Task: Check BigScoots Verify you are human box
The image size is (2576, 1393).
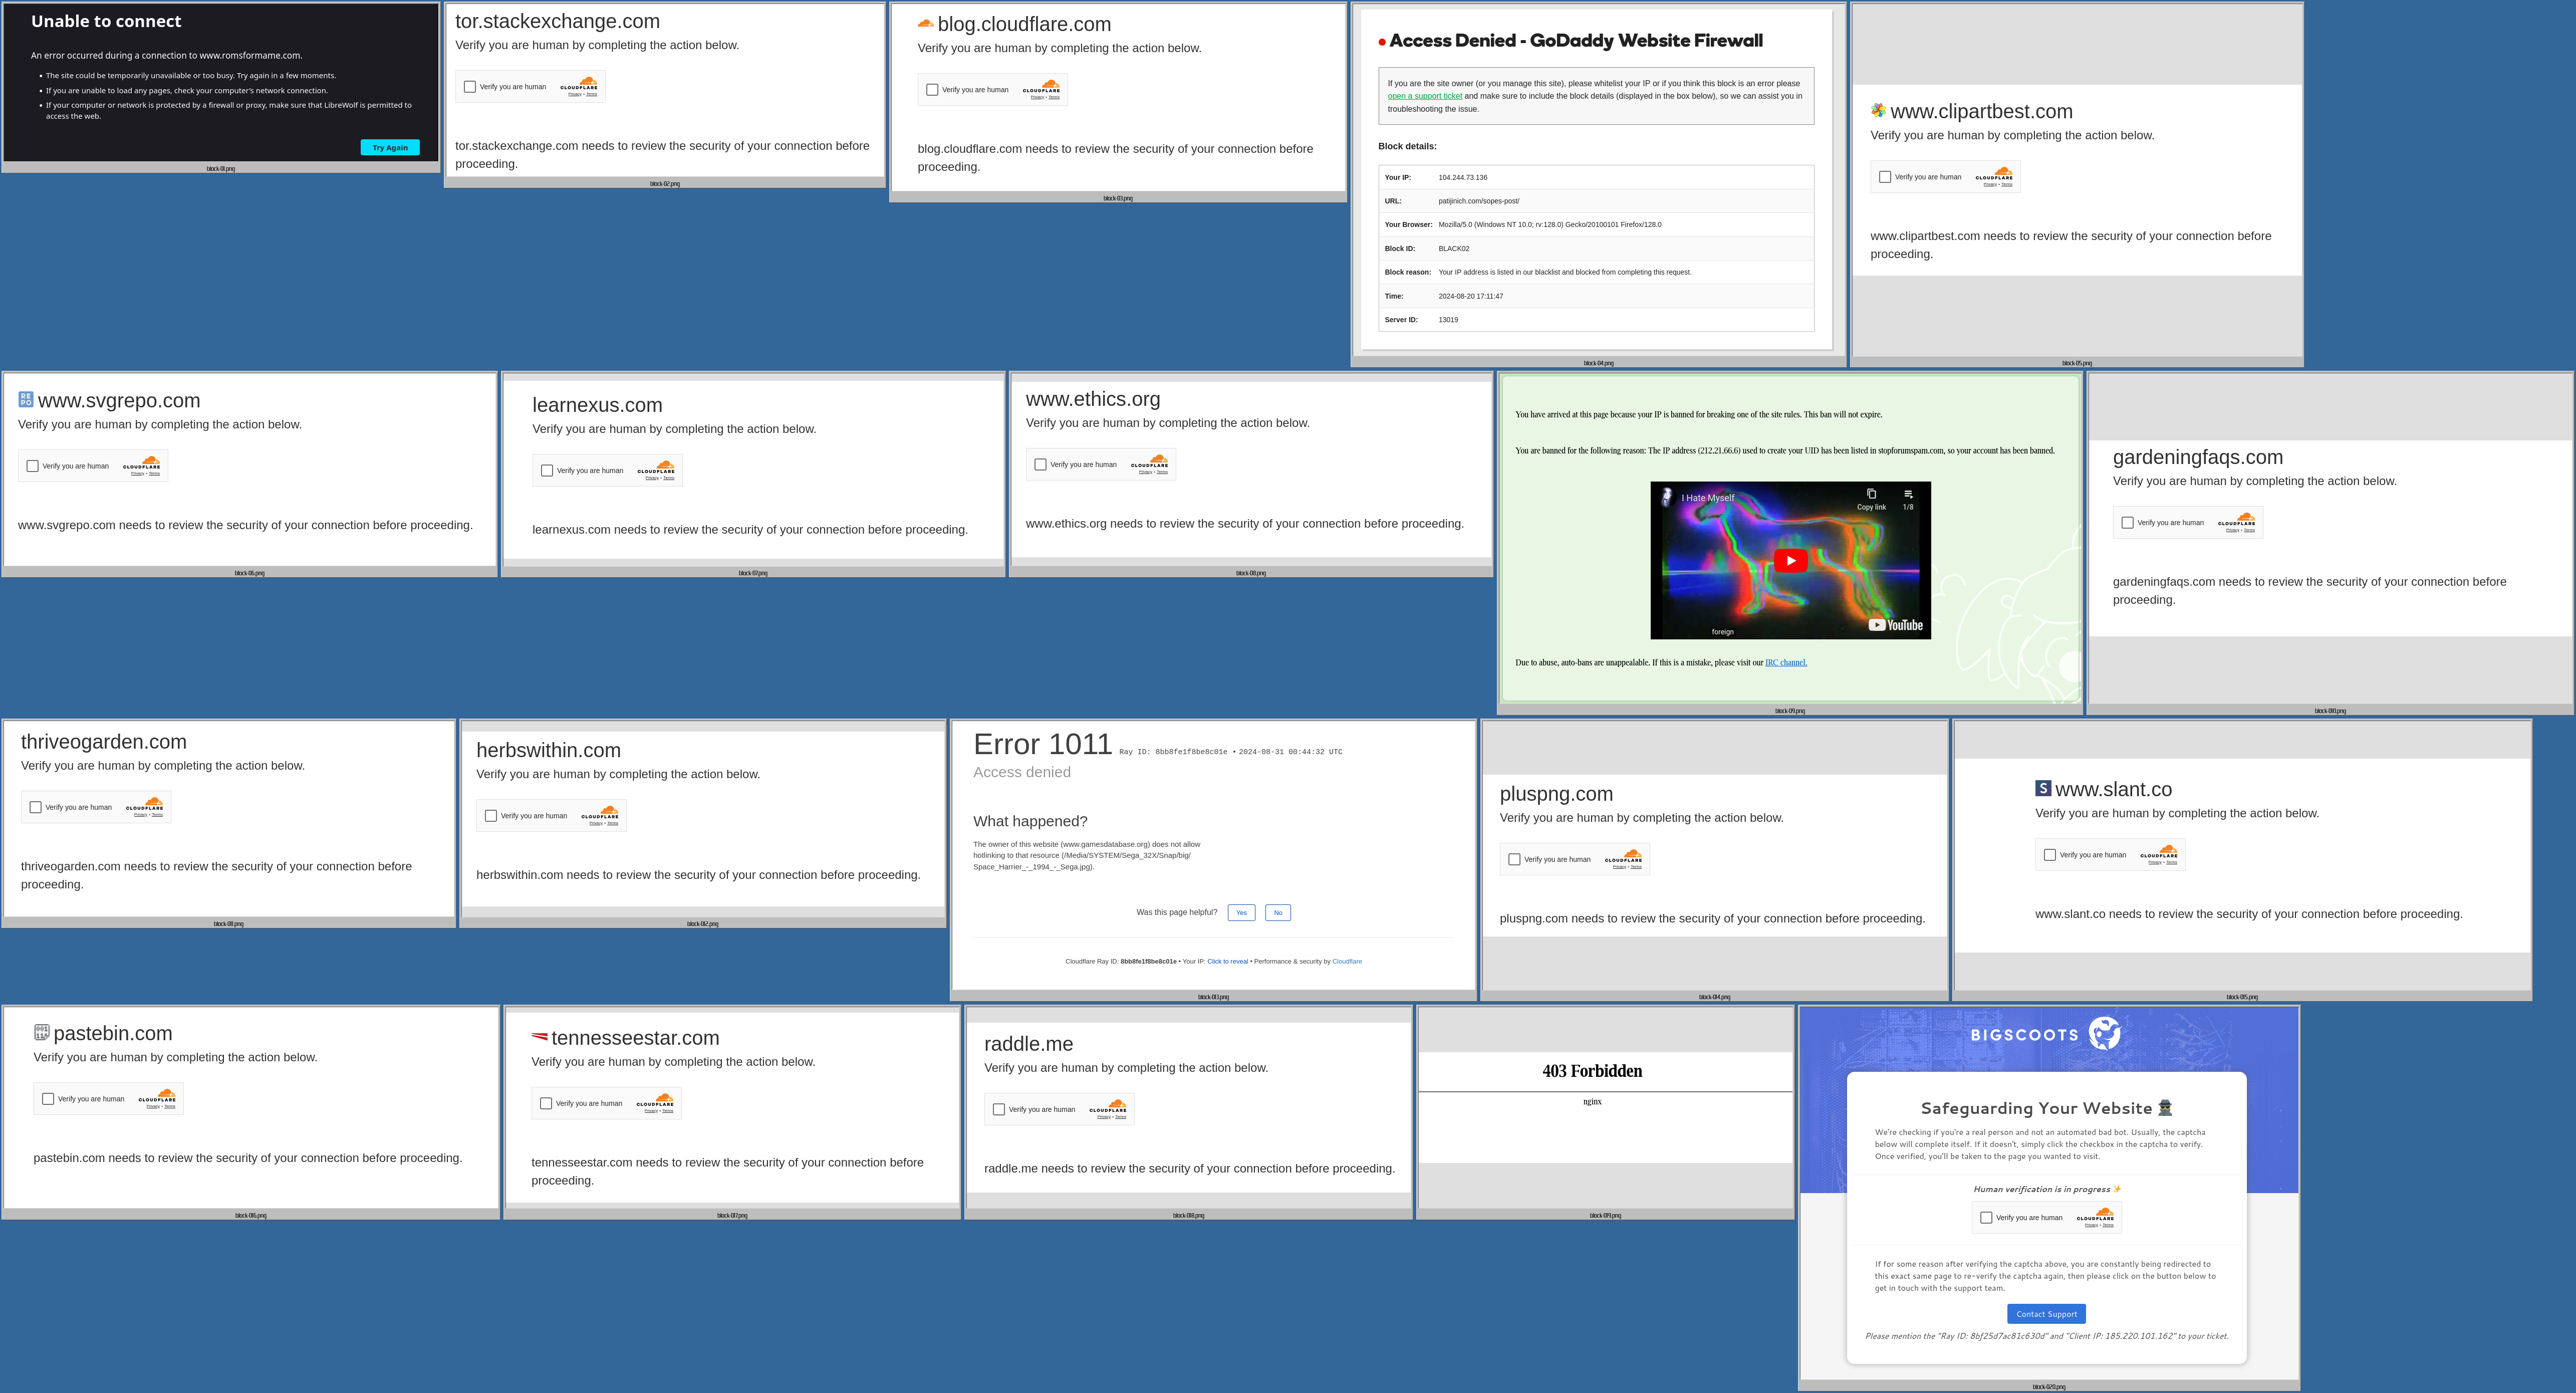Action: tap(1986, 1217)
